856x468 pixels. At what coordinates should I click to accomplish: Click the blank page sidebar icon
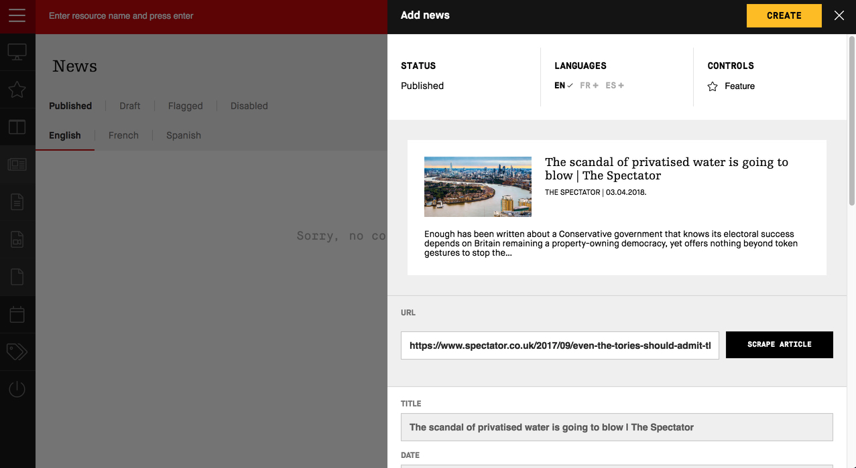(17, 277)
